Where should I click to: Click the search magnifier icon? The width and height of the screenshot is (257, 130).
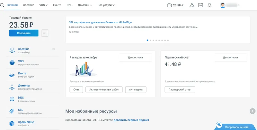2,5
